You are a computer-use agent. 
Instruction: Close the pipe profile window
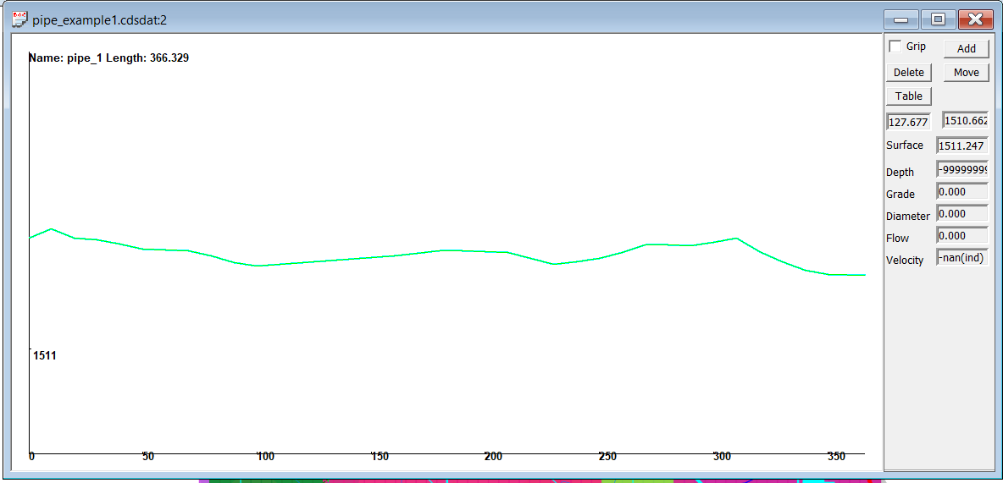click(x=975, y=19)
